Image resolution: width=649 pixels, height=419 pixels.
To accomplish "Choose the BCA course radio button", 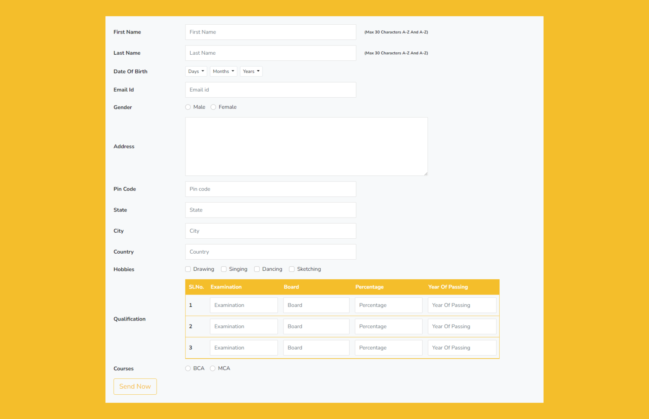I will click(188, 368).
